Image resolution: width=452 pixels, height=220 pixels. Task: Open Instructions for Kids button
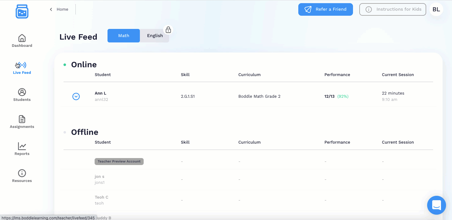pos(393,9)
